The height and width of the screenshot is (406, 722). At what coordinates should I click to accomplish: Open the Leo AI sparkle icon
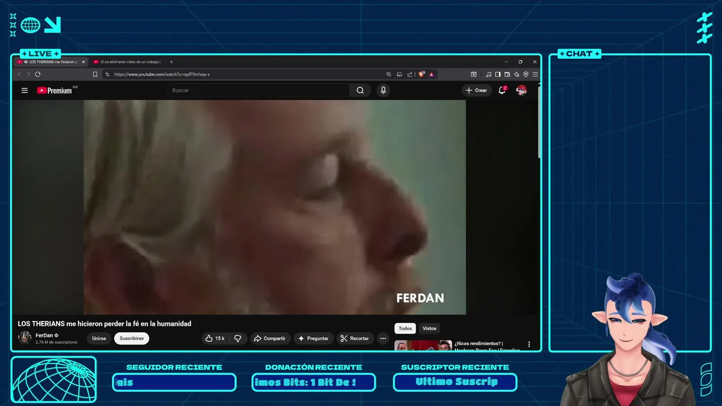[x=517, y=74]
